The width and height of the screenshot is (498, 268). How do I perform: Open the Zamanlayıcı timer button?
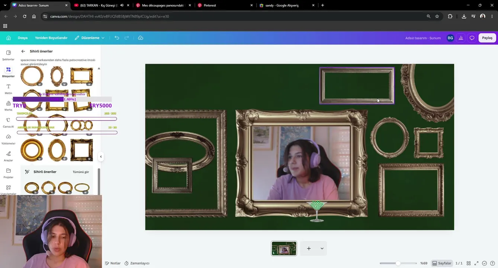137,263
